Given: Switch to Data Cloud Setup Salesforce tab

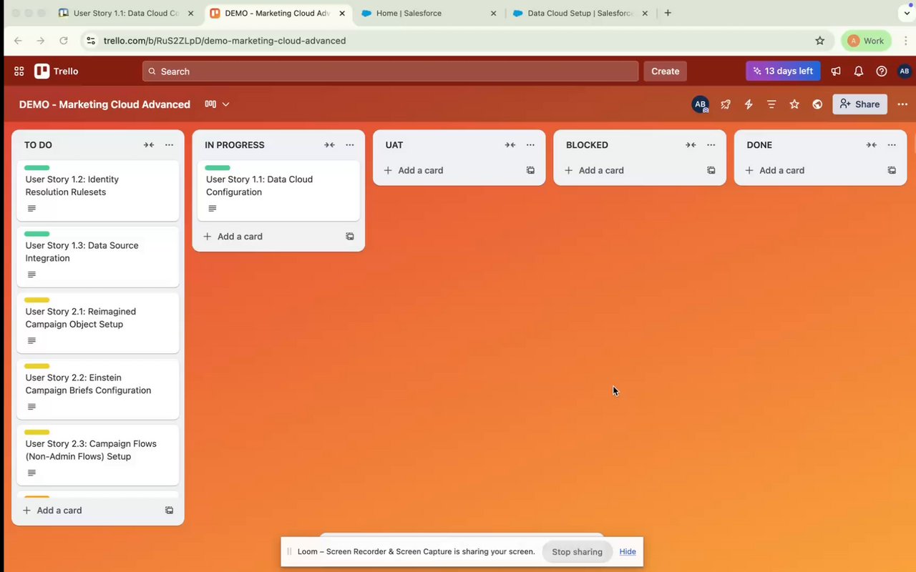Looking at the screenshot, I should coord(580,13).
